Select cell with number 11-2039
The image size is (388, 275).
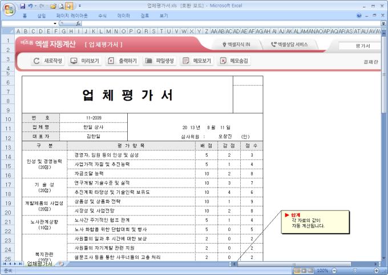tap(94, 118)
